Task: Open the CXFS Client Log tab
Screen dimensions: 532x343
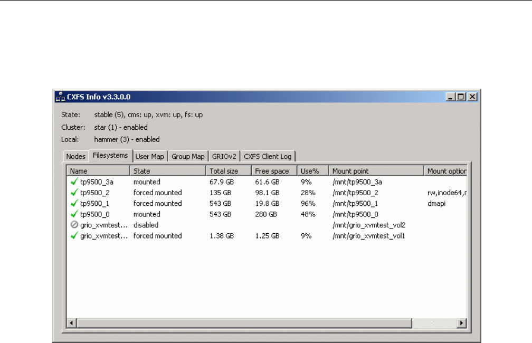Action: [x=268, y=156]
